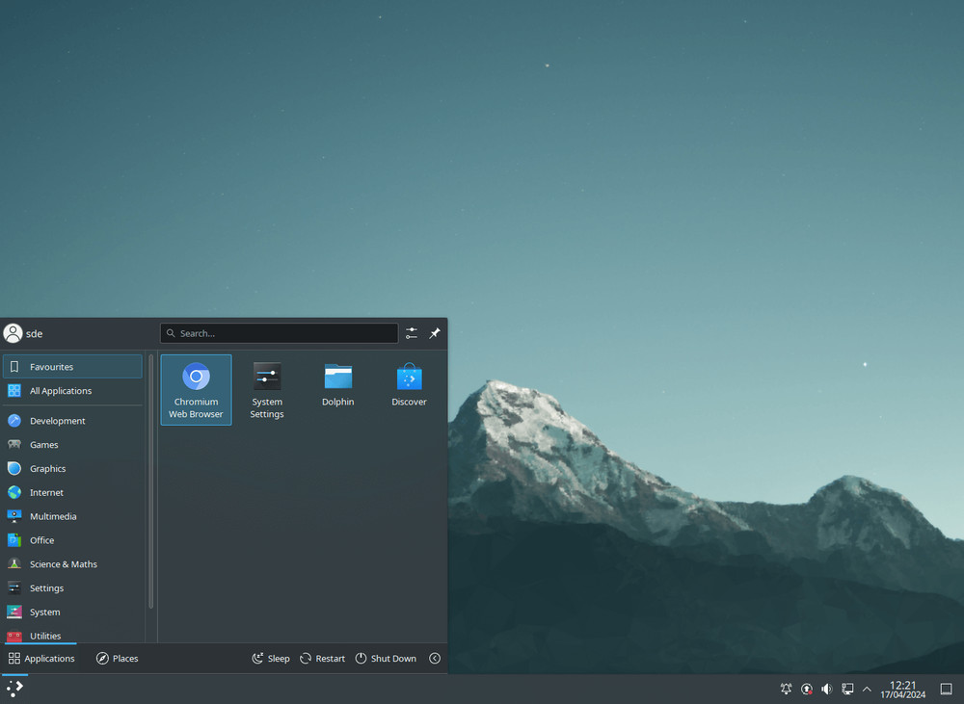
Task: Launch Chromium Web Browser from favourites
Action: coord(196,389)
